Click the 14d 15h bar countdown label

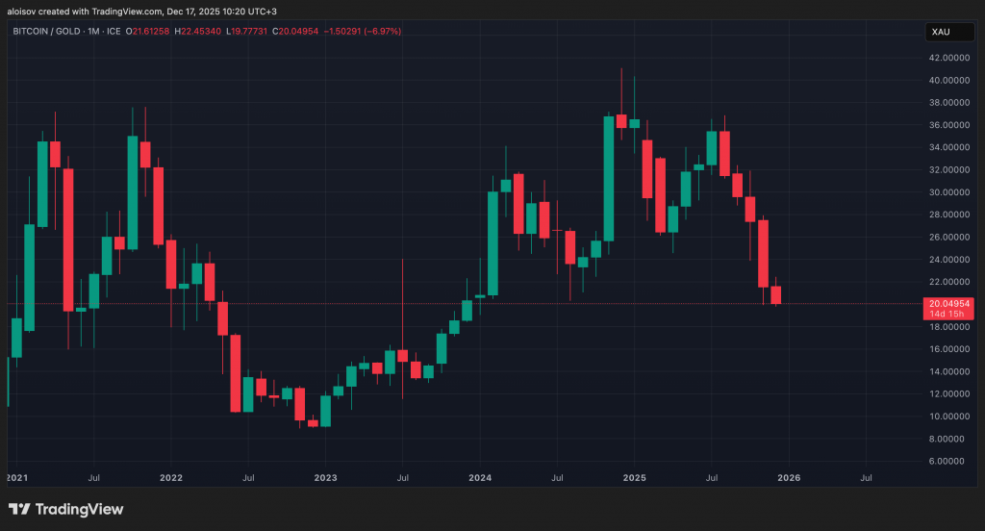(x=947, y=315)
